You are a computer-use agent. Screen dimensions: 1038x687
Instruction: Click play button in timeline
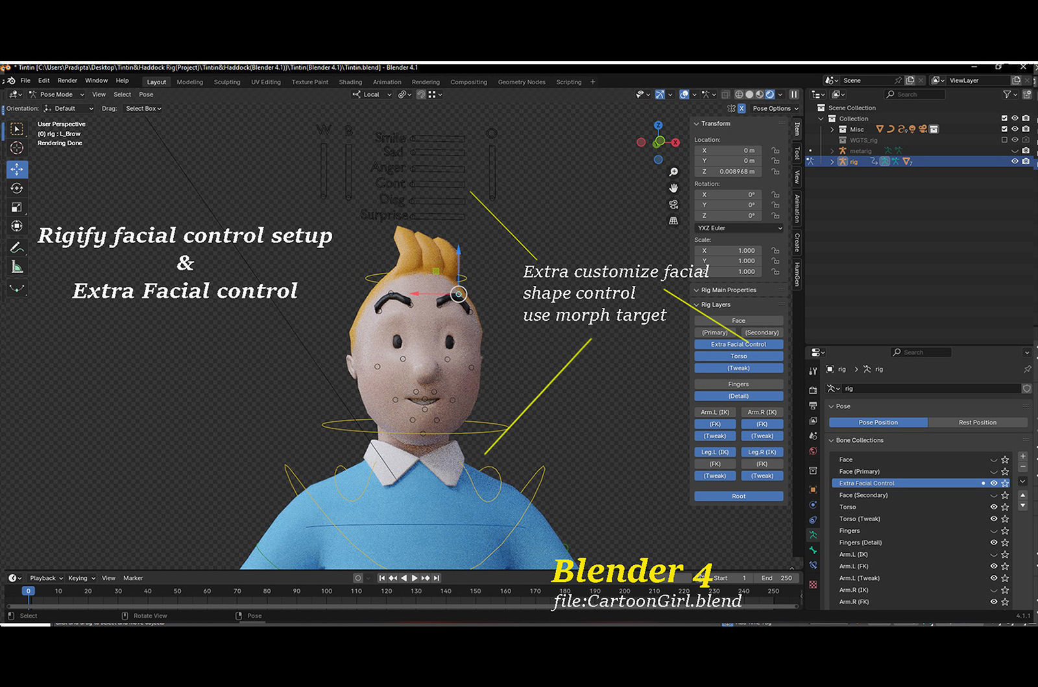pyautogui.click(x=415, y=578)
